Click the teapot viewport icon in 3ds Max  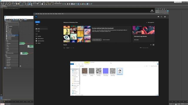coord(152,11)
